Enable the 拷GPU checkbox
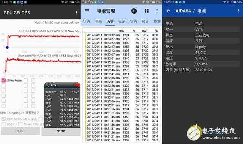The image size is (243, 144). click(3, 124)
